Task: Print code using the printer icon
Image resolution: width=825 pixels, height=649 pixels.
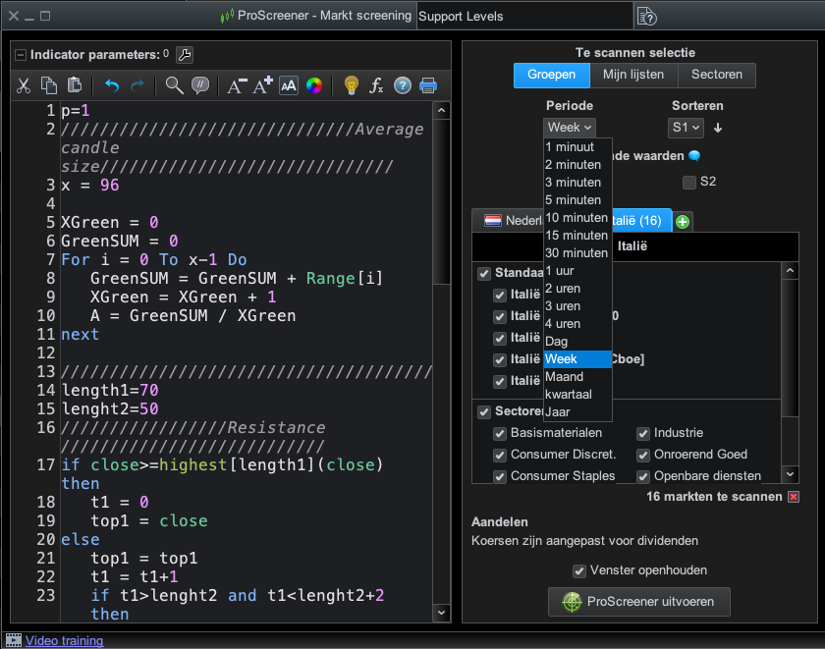Action: click(428, 85)
